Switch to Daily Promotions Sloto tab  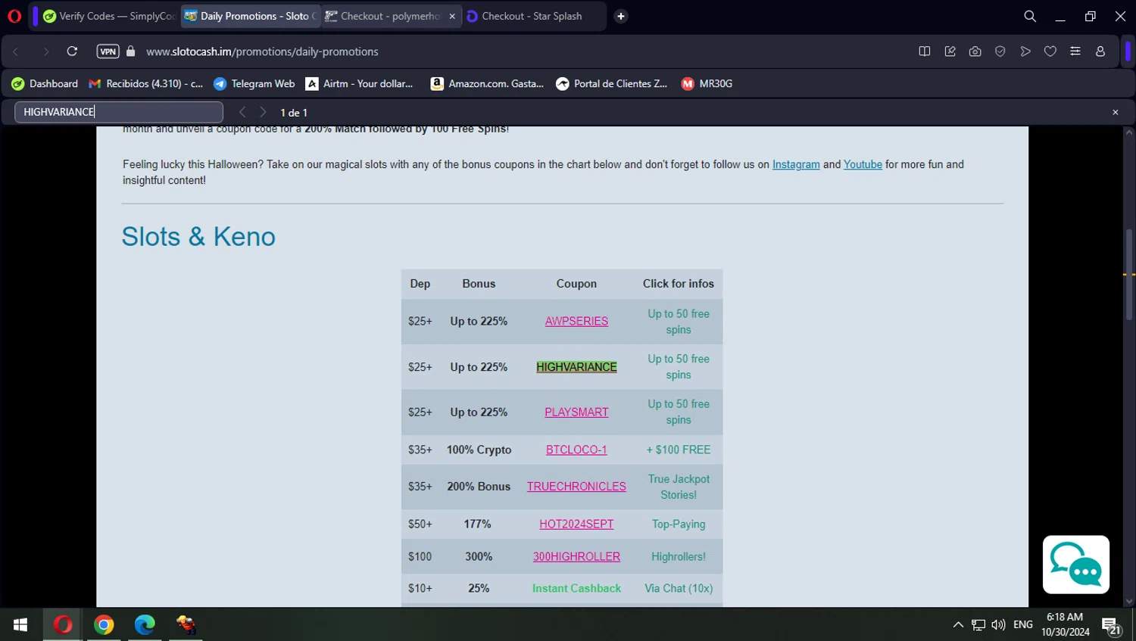[251, 16]
